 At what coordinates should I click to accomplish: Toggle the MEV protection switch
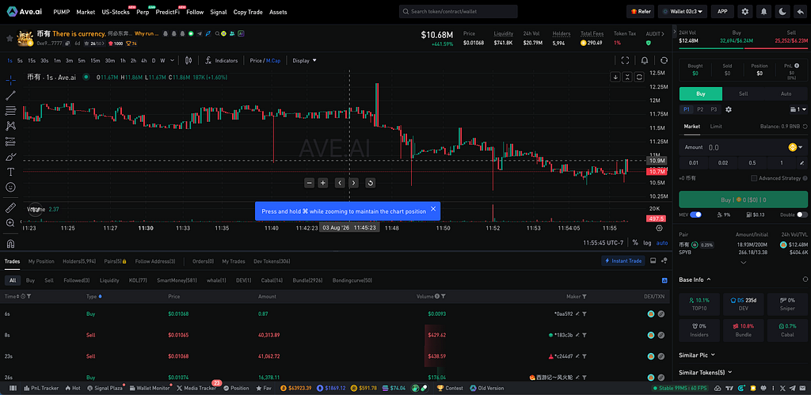pos(695,215)
